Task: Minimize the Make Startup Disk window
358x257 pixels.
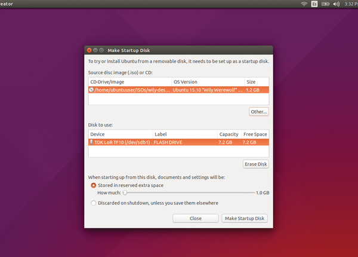Action: pyautogui.click(x=95, y=50)
